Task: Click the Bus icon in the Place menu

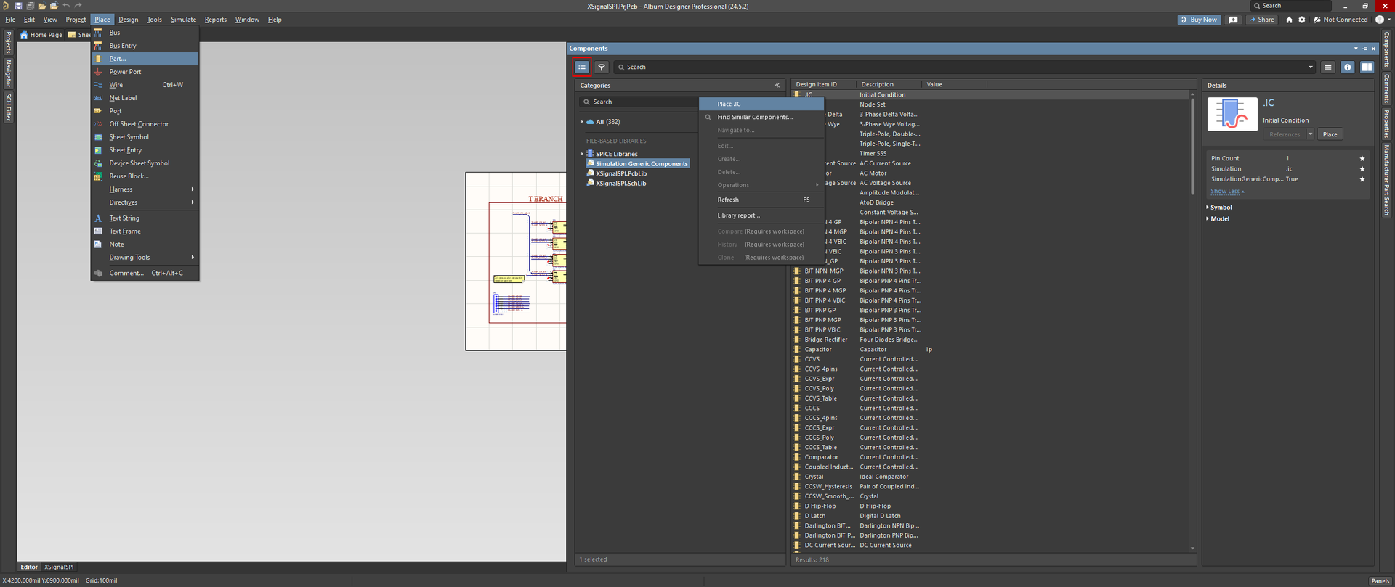Action: [x=98, y=33]
